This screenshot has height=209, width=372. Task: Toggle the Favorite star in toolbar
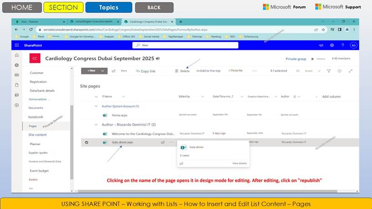235,71
